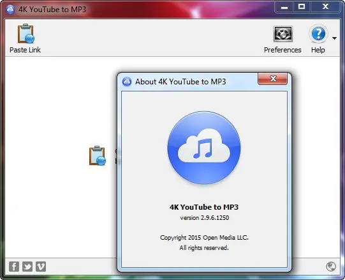The image size is (345, 280).
Task: Click the large blue cloud music logo
Action: [204, 148]
